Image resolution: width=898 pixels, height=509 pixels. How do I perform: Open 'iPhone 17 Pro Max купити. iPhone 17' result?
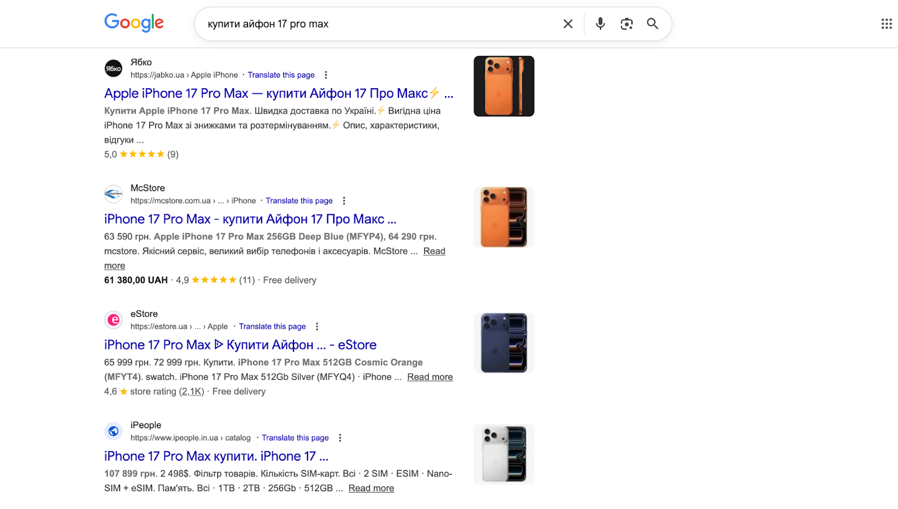click(216, 456)
